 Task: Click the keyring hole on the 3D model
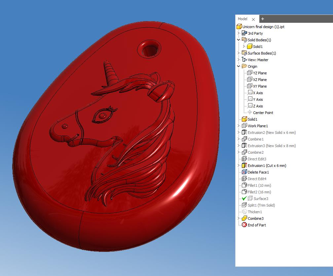149,49
